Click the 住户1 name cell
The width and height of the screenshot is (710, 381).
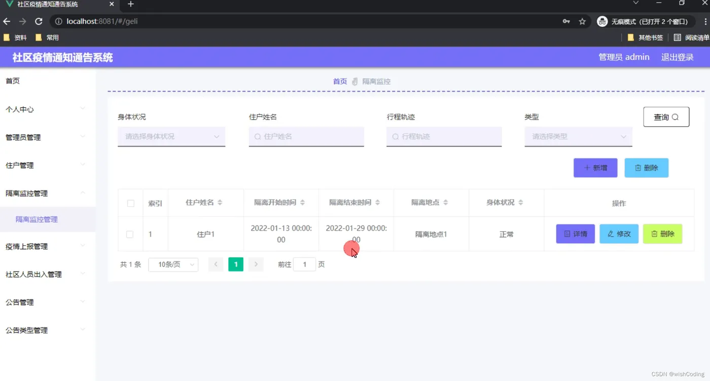206,235
